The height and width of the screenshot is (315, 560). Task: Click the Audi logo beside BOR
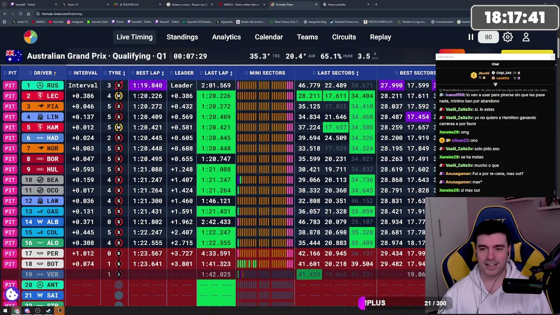coord(40,159)
